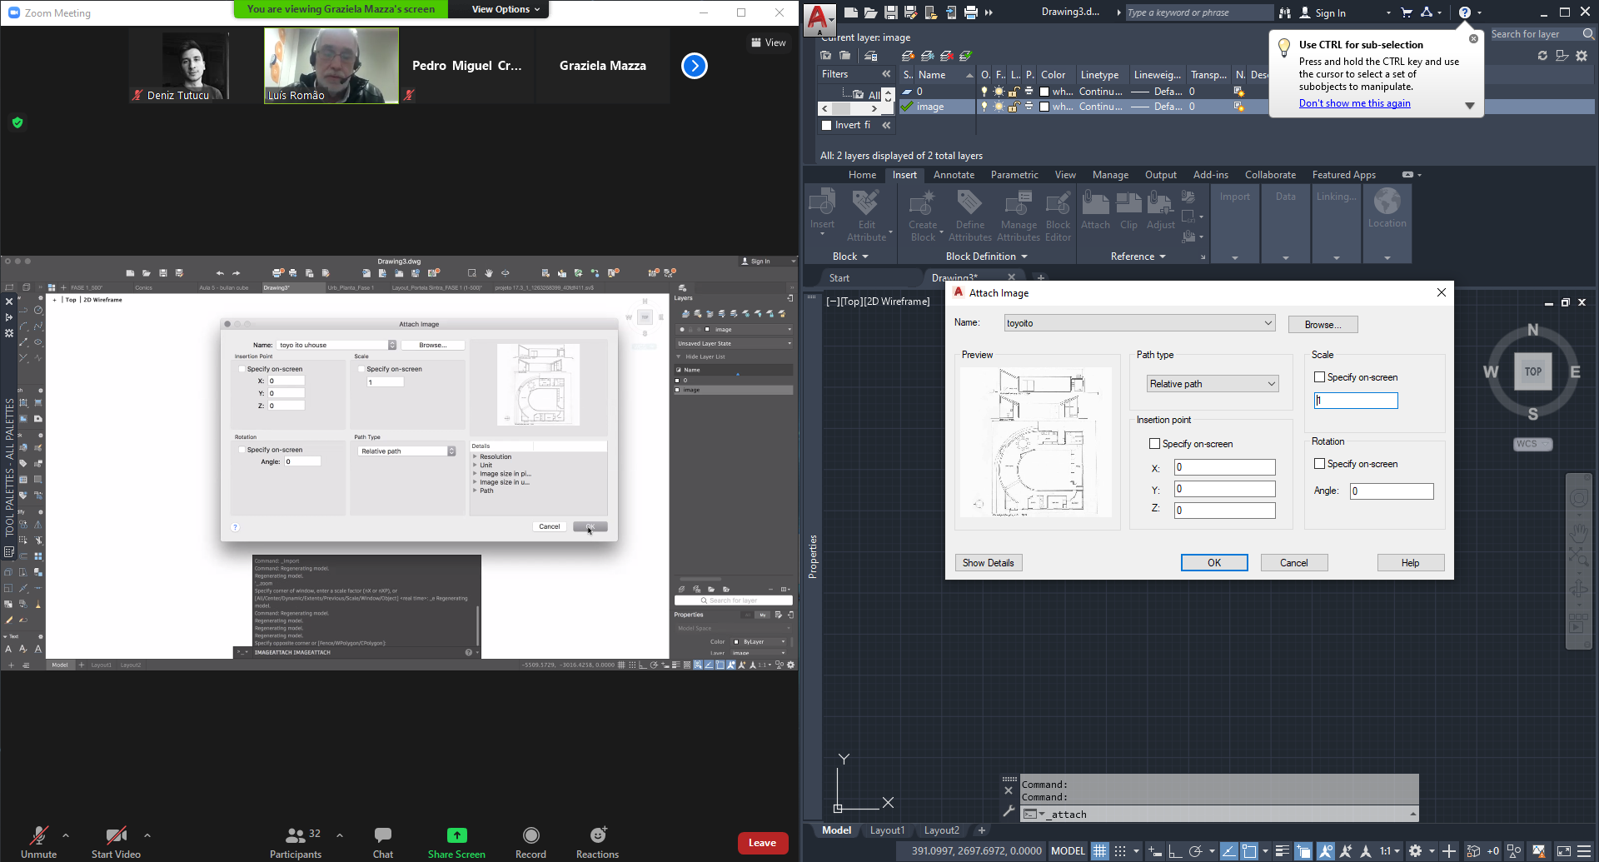Viewport: 1599px width, 862px height.
Task: Click the Zoom Reactions smiley icon
Action: (598, 835)
